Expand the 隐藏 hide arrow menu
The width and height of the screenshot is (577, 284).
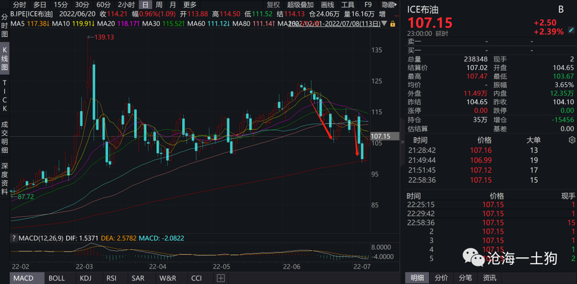click(x=388, y=5)
